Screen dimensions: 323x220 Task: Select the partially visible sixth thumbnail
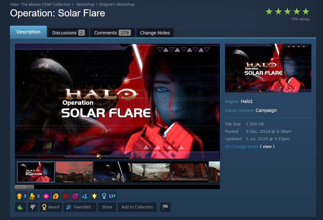tap(214, 172)
